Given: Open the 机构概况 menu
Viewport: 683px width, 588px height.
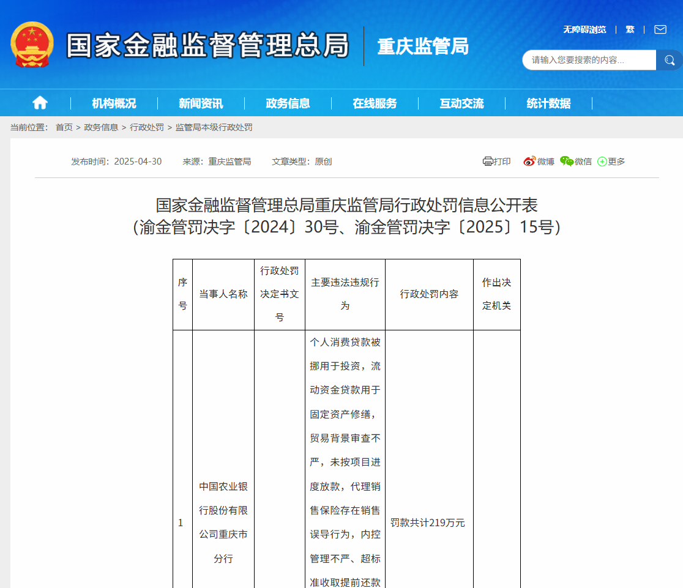Looking at the screenshot, I should [x=115, y=103].
